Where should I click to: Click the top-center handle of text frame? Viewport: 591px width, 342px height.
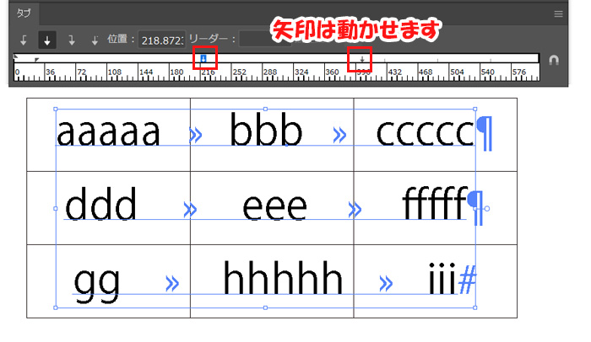[x=265, y=110]
